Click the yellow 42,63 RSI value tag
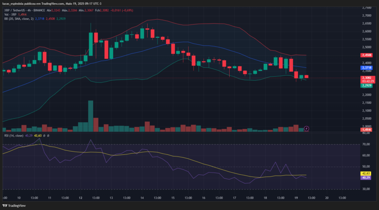The width and height of the screenshot is (379, 210). (x=366, y=173)
